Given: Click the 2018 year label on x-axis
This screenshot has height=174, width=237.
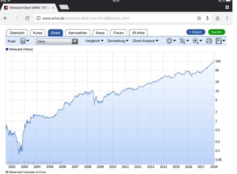Looking at the screenshot, I should (x=214, y=167).
